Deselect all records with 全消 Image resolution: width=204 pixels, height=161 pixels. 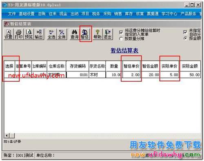pyautogui.click(x=62, y=34)
